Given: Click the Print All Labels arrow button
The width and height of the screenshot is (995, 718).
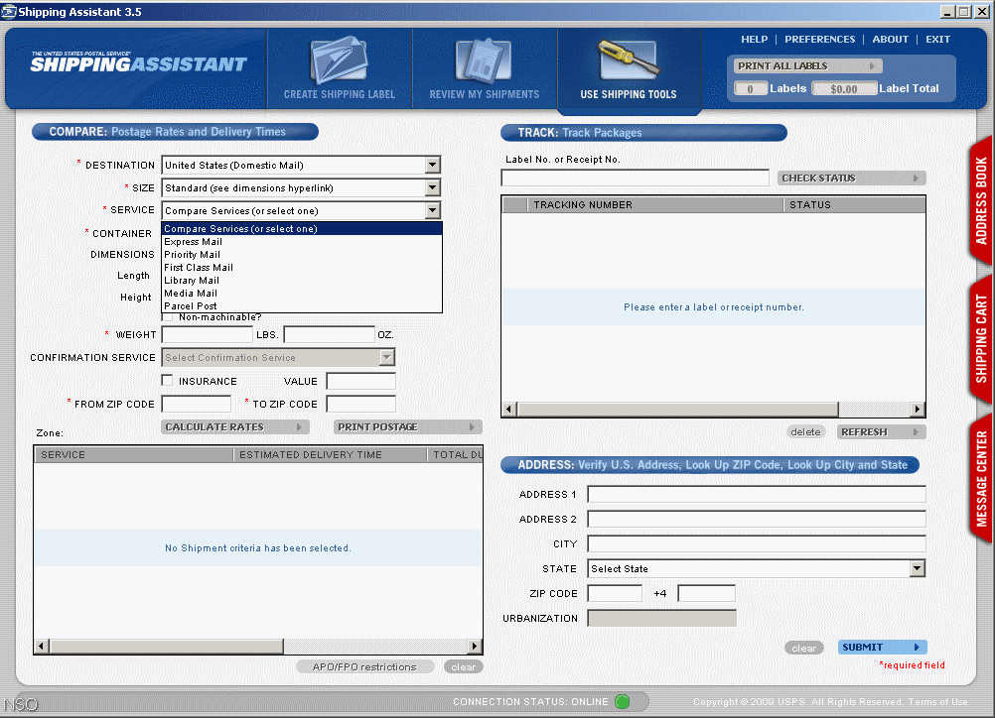Looking at the screenshot, I should [x=873, y=66].
